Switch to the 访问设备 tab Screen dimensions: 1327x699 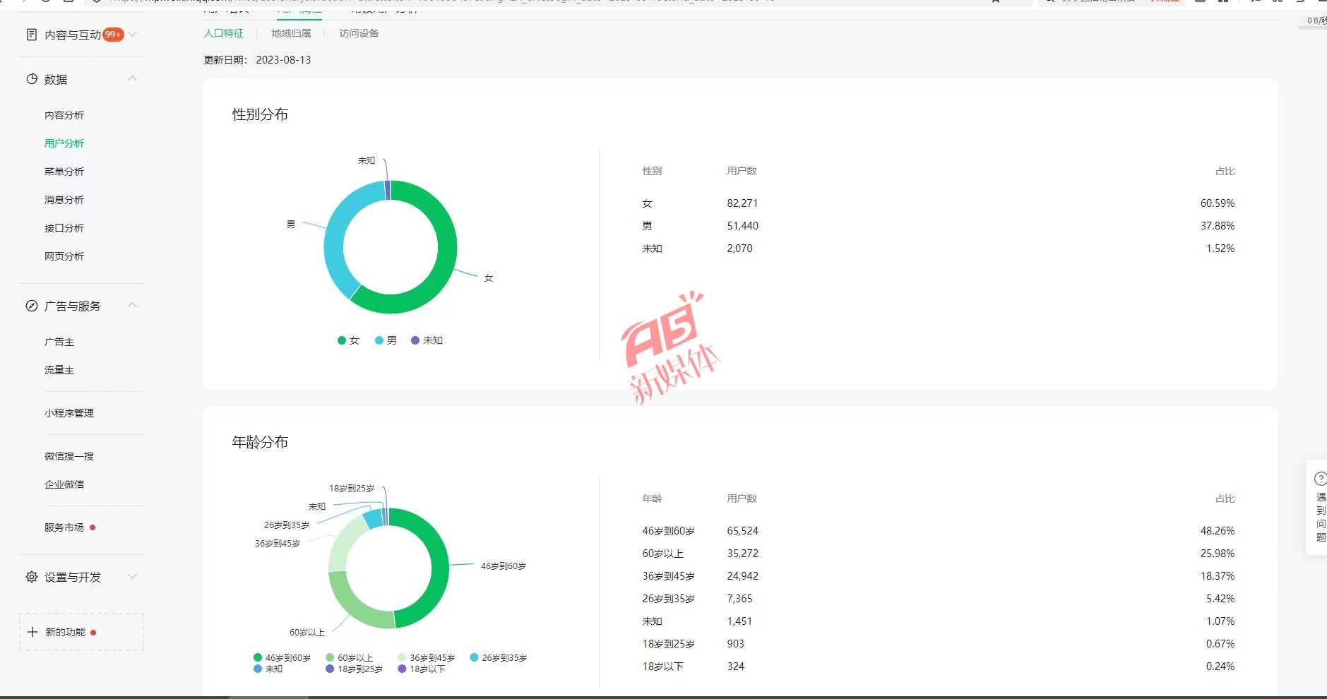click(359, 33)
